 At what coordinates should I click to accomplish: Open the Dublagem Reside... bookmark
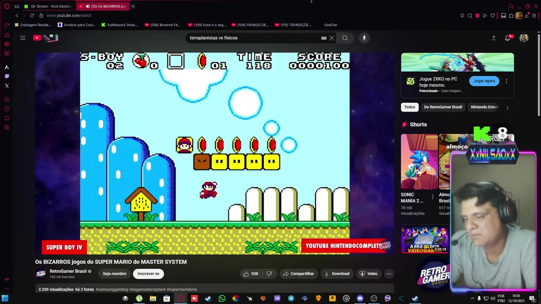[33, 25]
